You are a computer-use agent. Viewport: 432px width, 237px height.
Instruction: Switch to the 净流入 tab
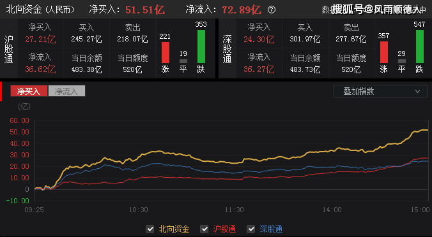coord(66,91)
